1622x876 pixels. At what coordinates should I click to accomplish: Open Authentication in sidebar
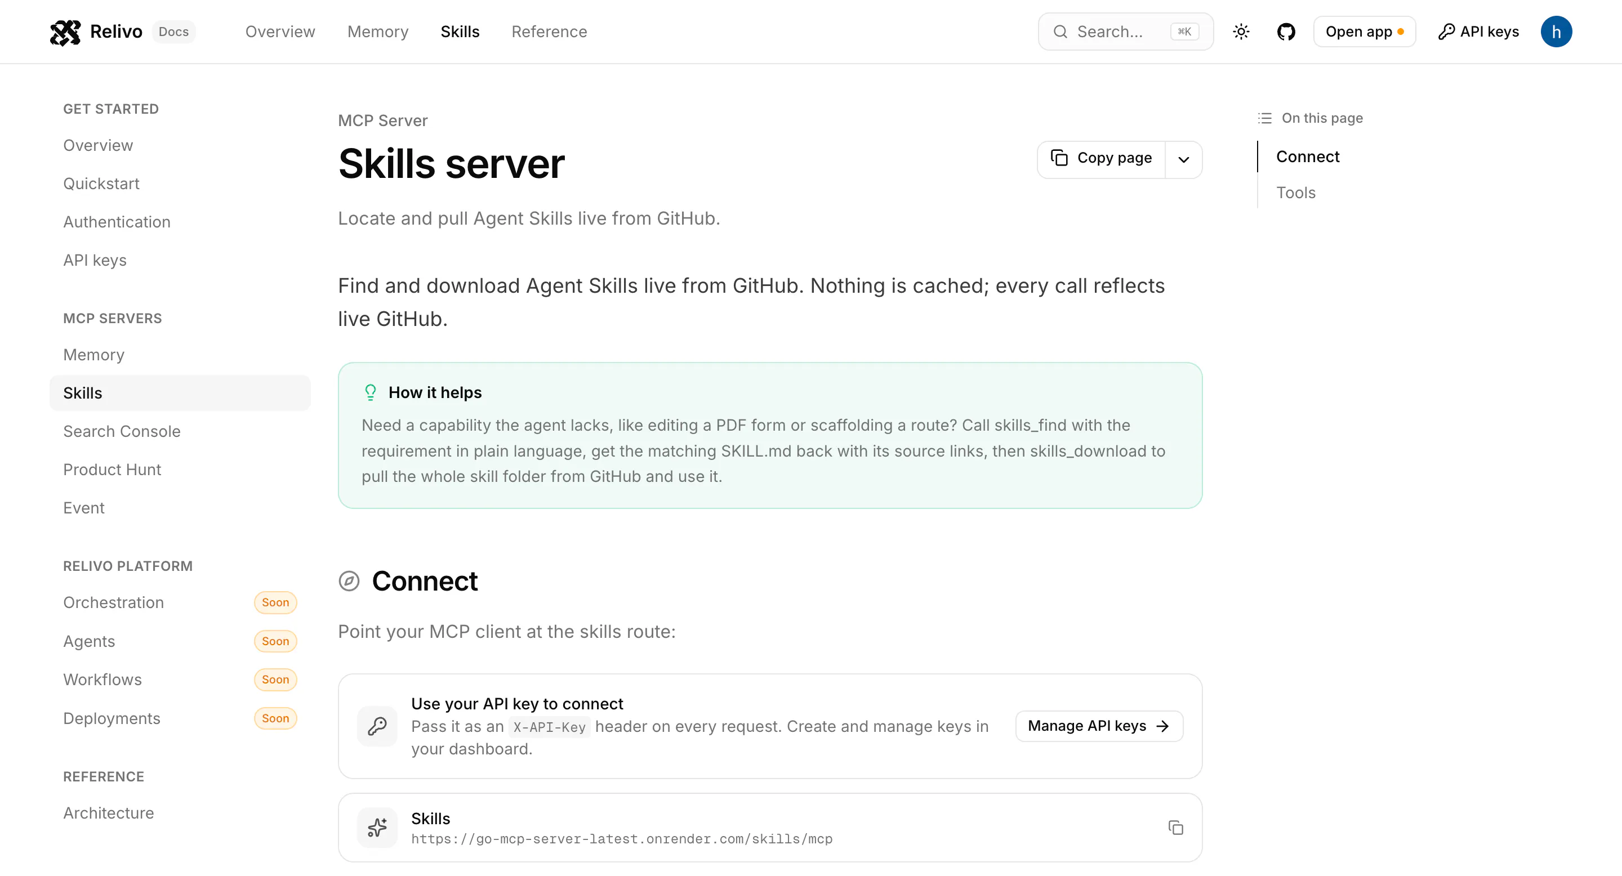coord(180,222)
